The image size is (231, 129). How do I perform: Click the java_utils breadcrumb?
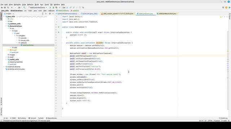(5, 11)
